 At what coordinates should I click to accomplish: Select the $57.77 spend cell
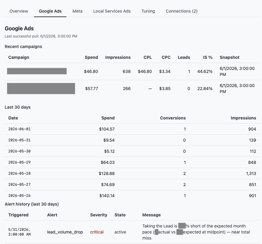click(x=91, y=89)
